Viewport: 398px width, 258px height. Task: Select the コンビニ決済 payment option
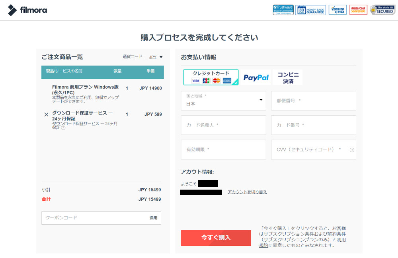pyautogui.click(x=288, y=78)
